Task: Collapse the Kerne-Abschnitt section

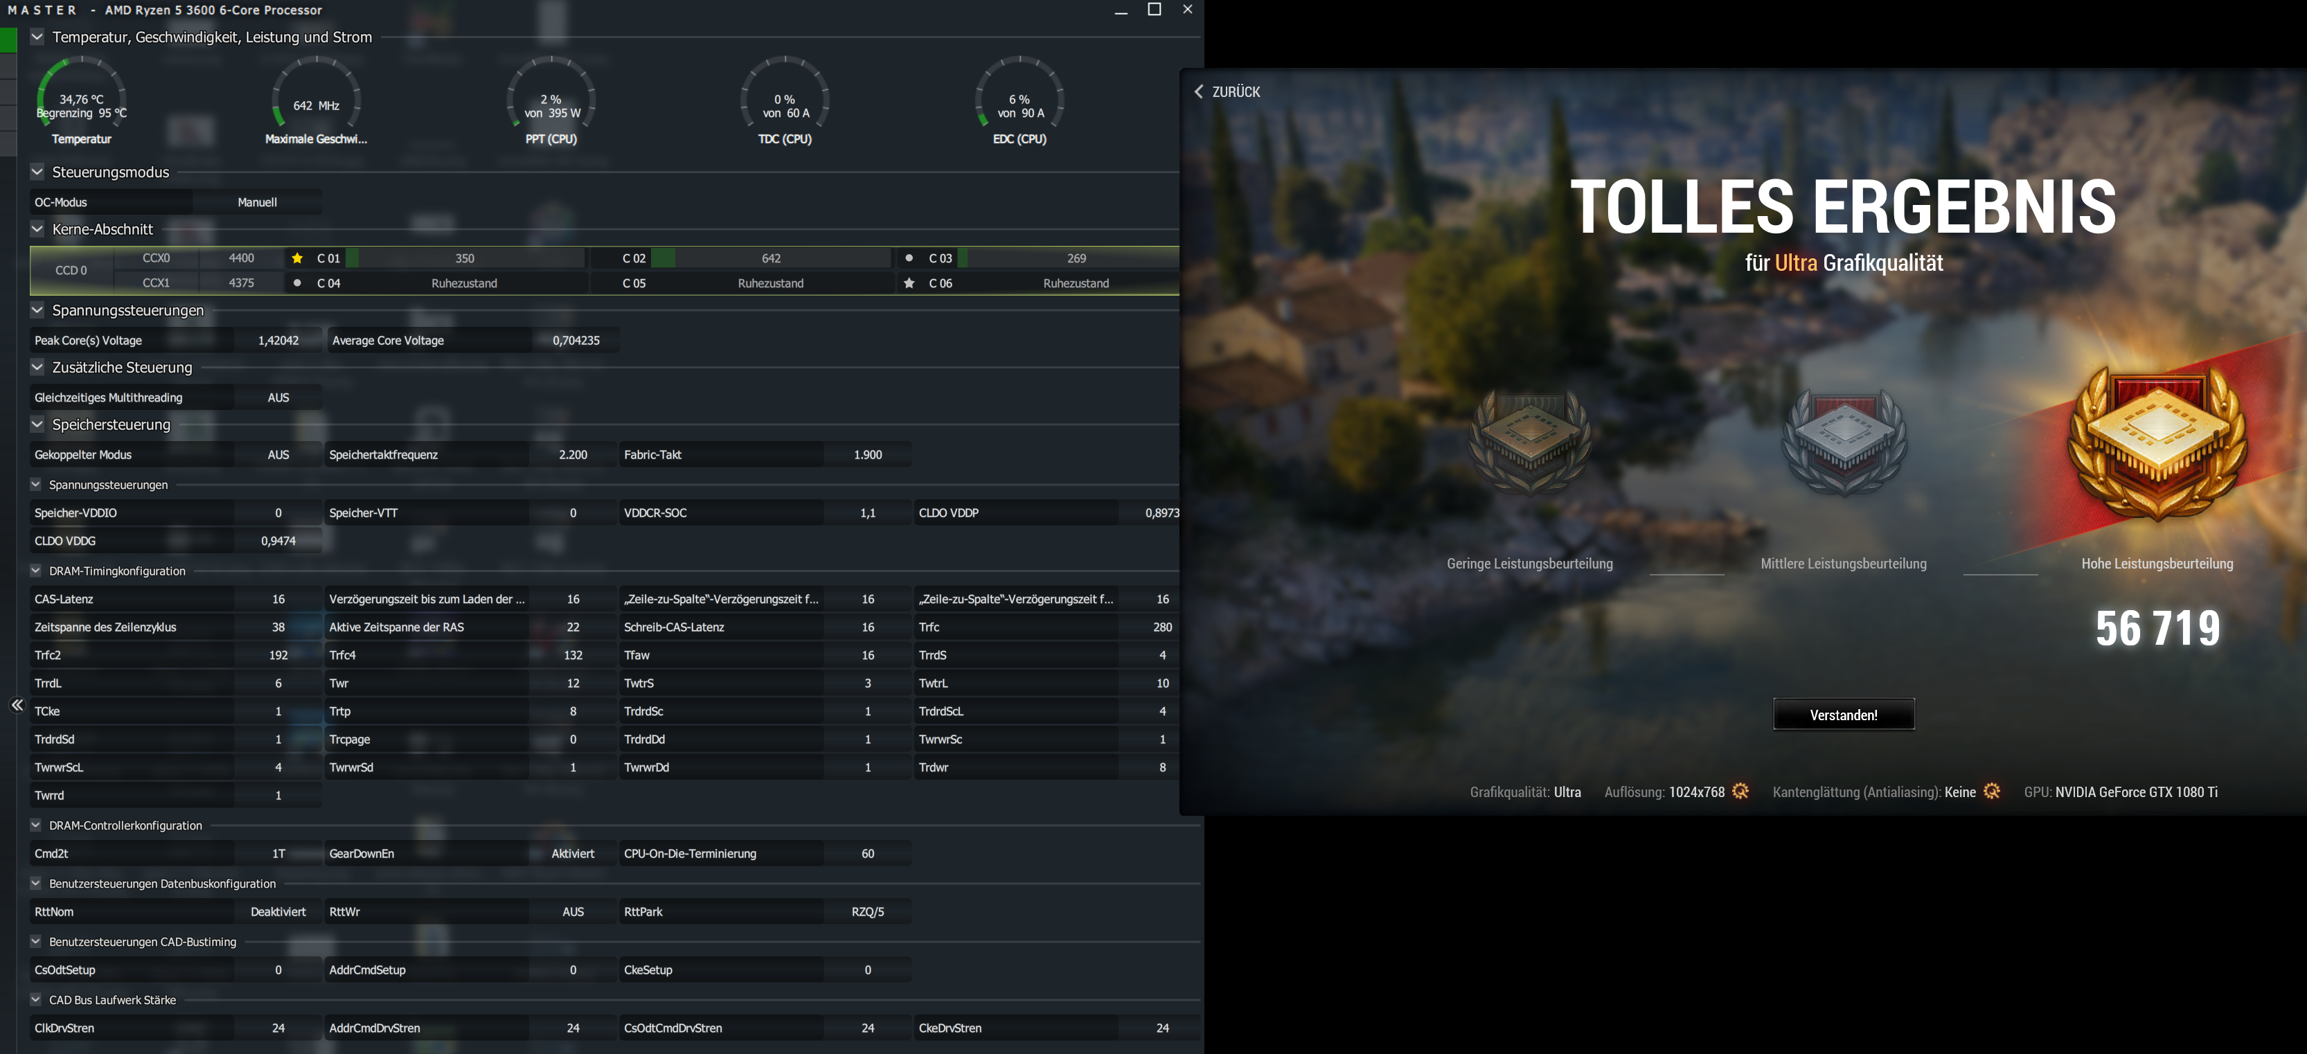Action: point(37,229)
